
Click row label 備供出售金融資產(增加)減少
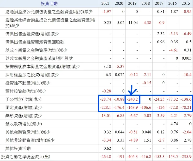coord(32,34)
